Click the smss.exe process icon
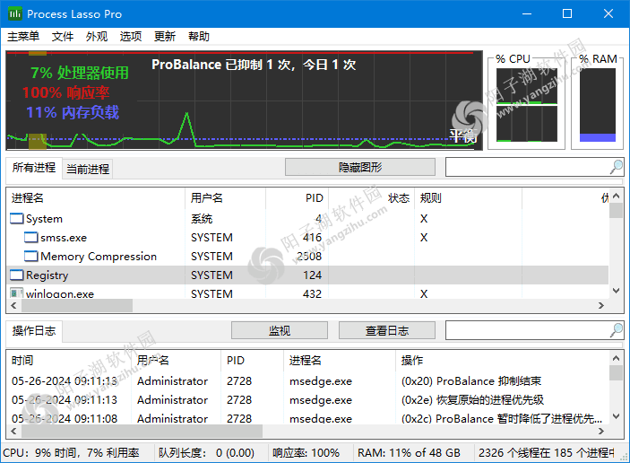 [31, 238]
